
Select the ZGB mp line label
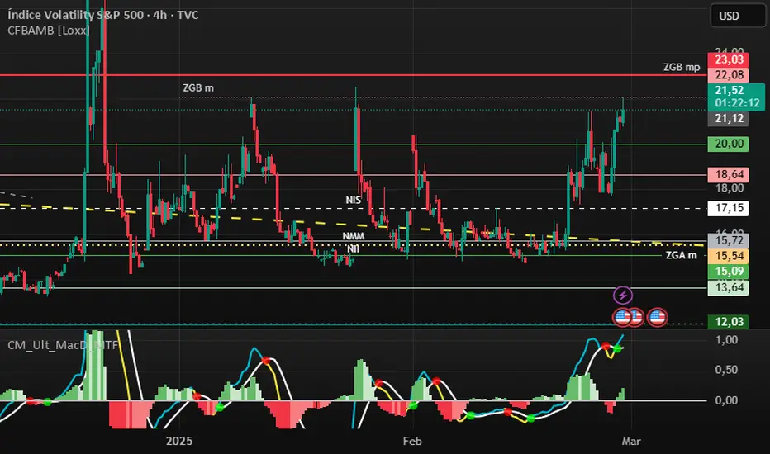[682, 66]
